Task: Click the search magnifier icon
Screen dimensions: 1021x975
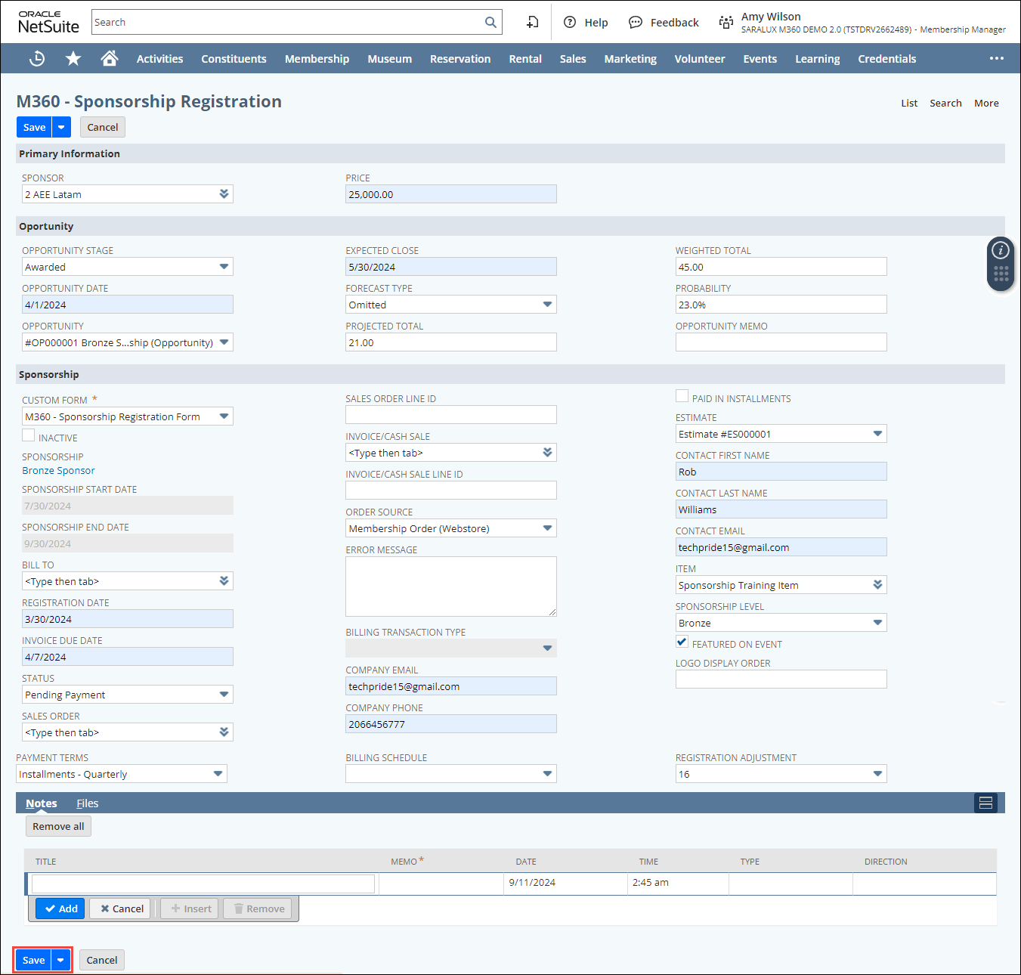Action: (x=490, y=23)
